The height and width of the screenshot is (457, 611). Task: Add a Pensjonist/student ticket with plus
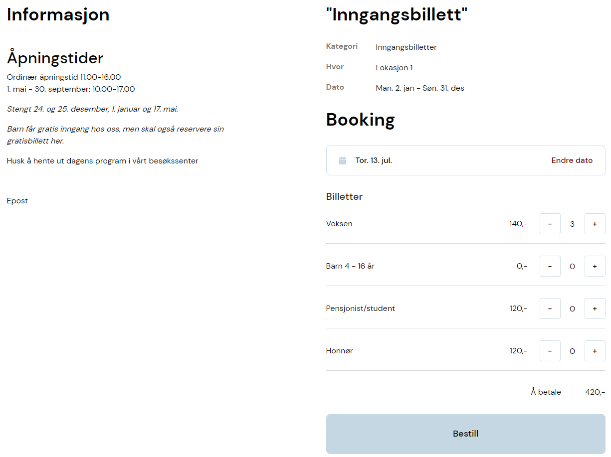tap(595, 308)
